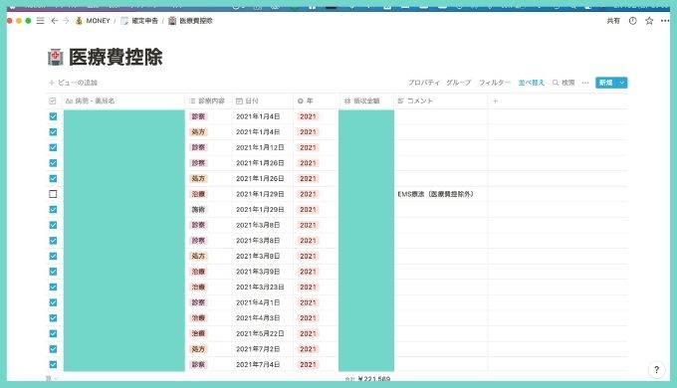This screenshot has height=388, width=677.
Task: Open the dropdown arrow next to 新規
Action: 621,83
